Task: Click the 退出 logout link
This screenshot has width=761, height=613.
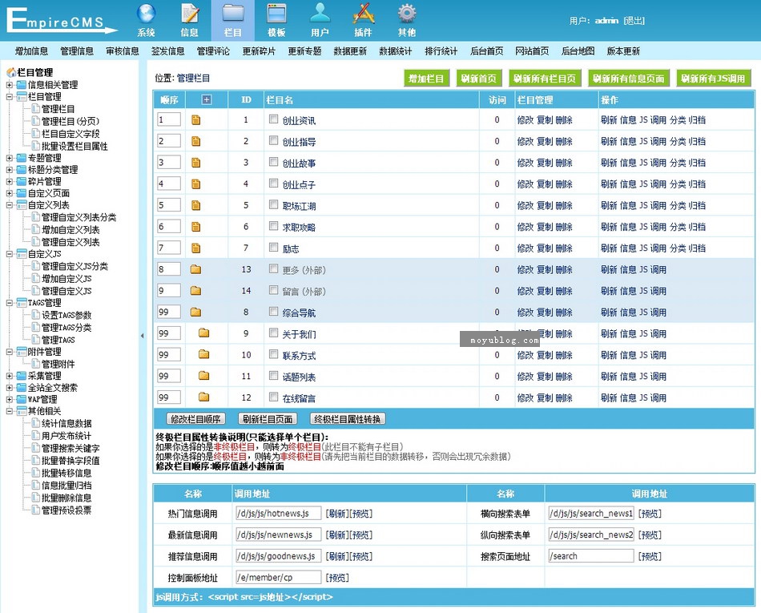Action: click(634, 20)
